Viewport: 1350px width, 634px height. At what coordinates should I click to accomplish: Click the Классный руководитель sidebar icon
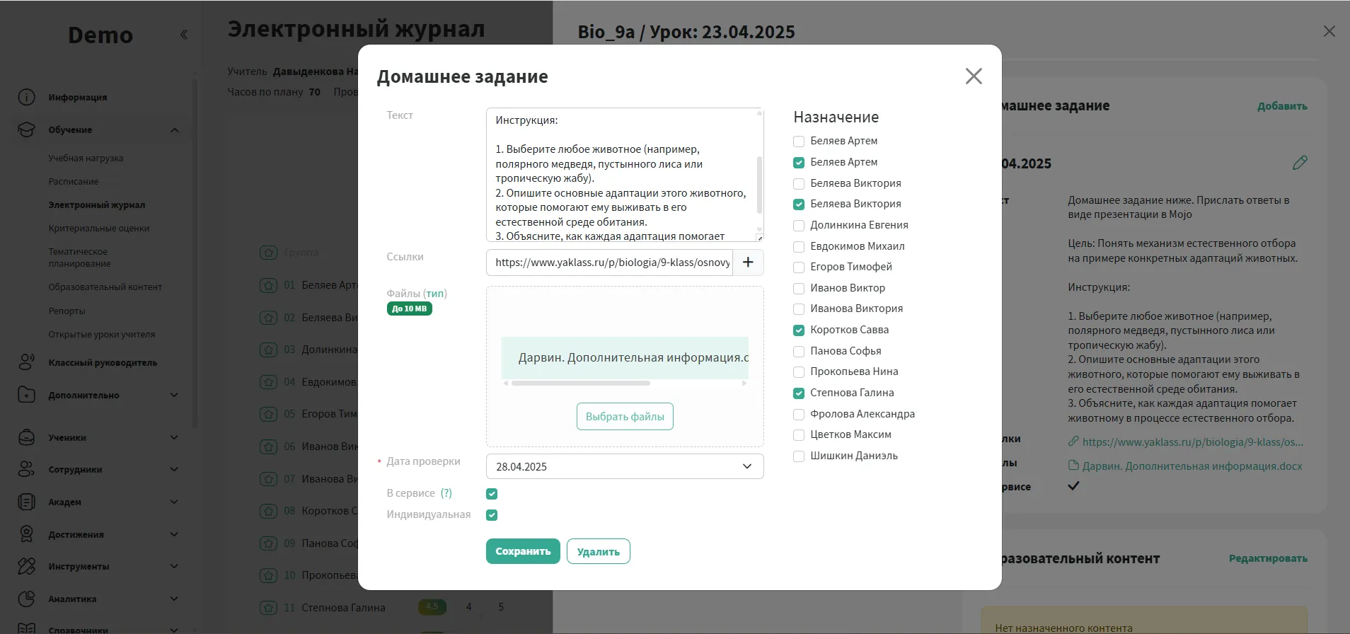coord(26,362)
